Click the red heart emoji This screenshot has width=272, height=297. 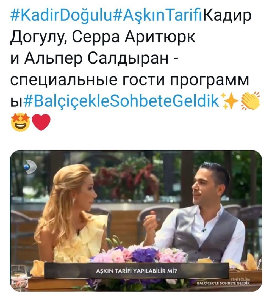tap(41, 123)
